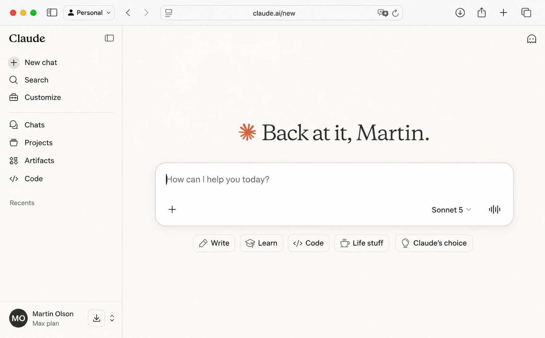This screenshot has width=545, height=338.
Task: Open Artifacts page
Action: (x=32, y=160)
